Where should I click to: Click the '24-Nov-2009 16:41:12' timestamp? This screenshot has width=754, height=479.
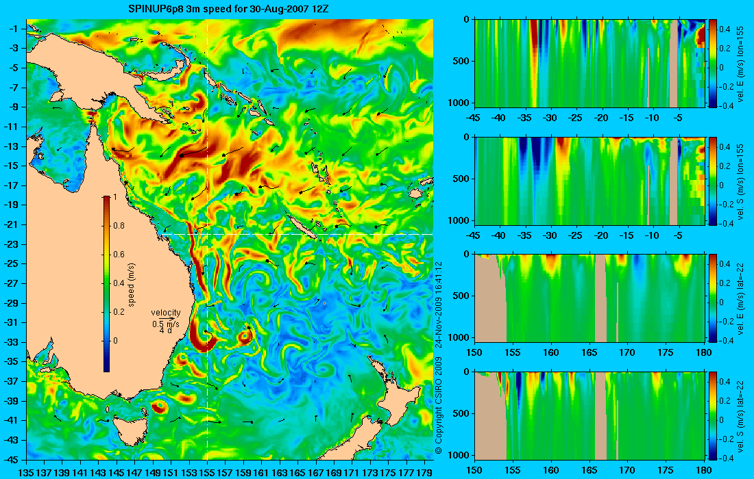[x=438, y=305]
